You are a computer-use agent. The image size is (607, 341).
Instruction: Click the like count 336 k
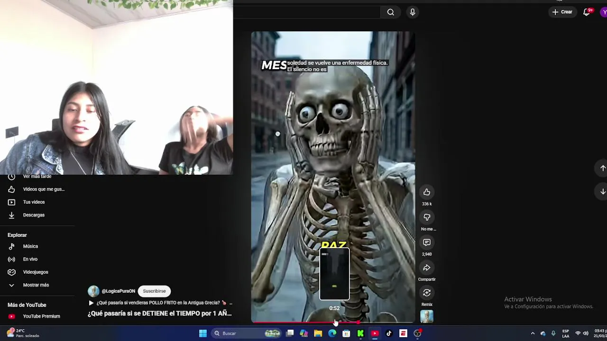coord(427,204)
